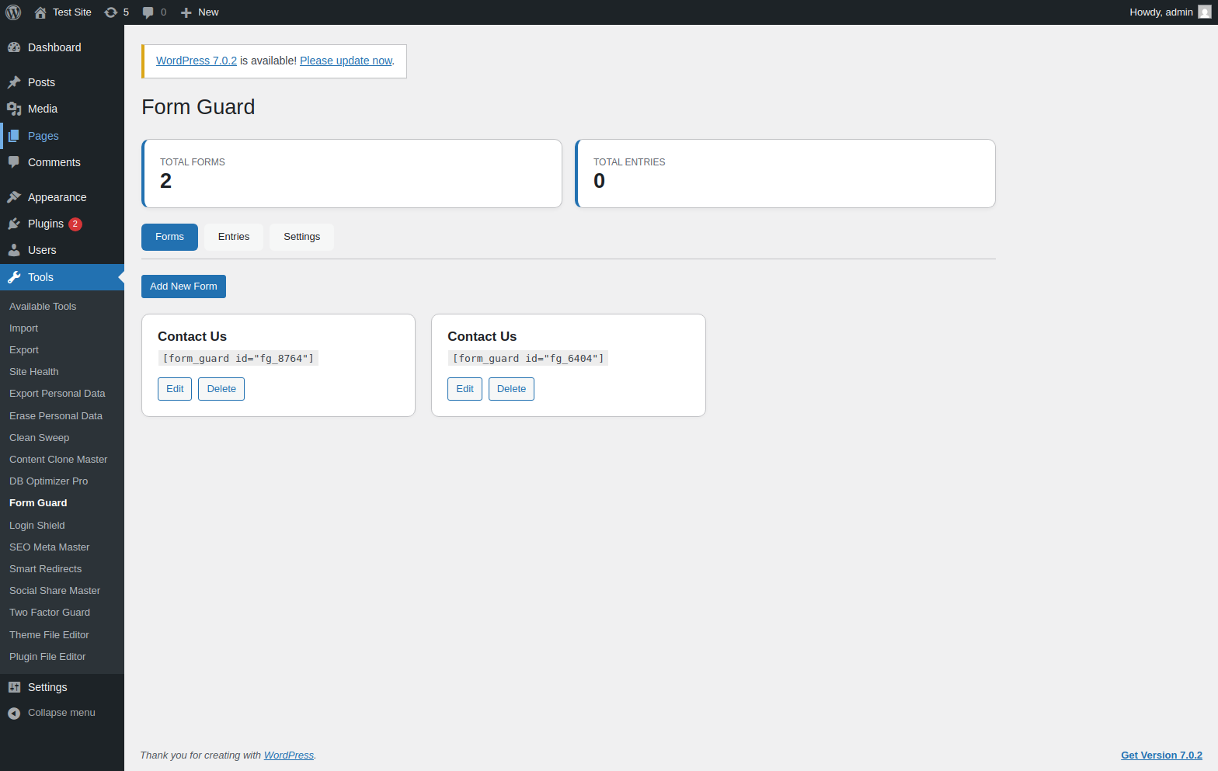Image resolution: width=1218 pixels, height=771 pixels.
Task: Click the plus icon beside New
Action: [186, 12]
